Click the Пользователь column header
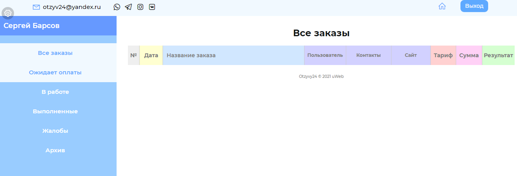The image size is (517, 176). [325, 55]
